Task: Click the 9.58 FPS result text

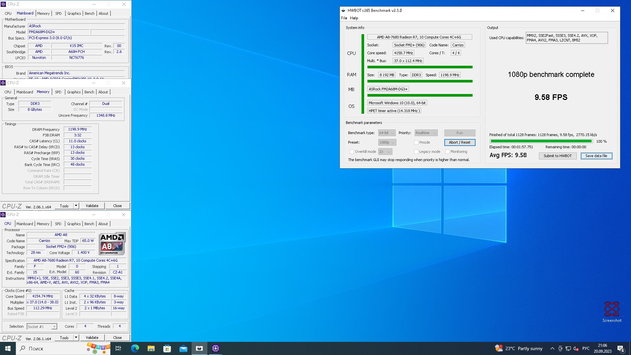Action: (x=551, y=97)
